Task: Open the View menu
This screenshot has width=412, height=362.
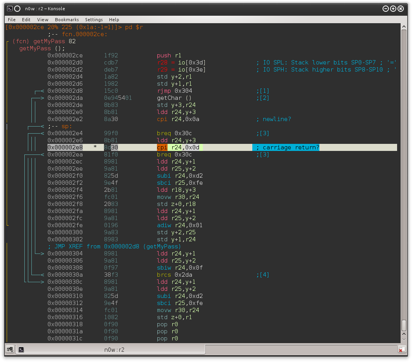Action: (x=42, y=19)
